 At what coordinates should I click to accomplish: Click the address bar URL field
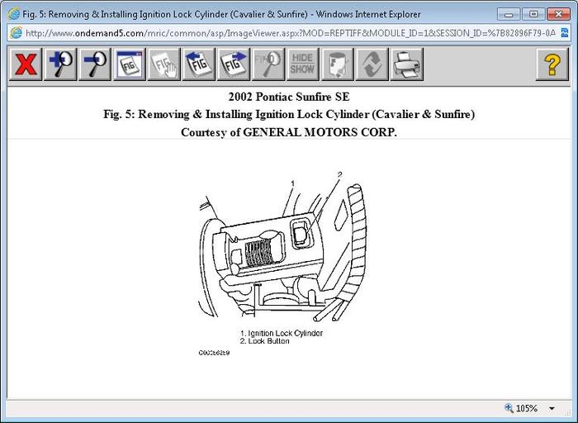point(291,33)
